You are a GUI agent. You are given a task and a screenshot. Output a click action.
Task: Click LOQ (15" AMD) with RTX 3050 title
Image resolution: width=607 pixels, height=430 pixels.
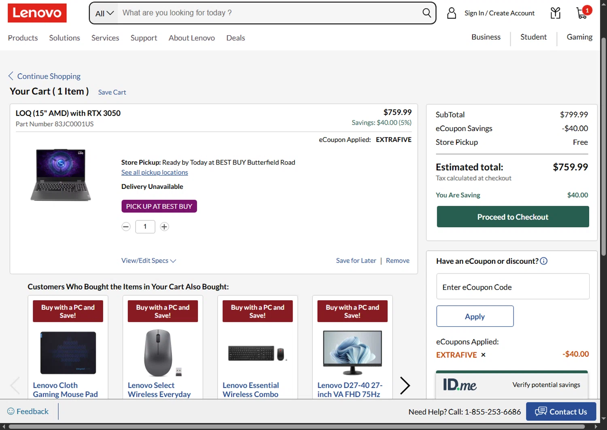[68, 113]
